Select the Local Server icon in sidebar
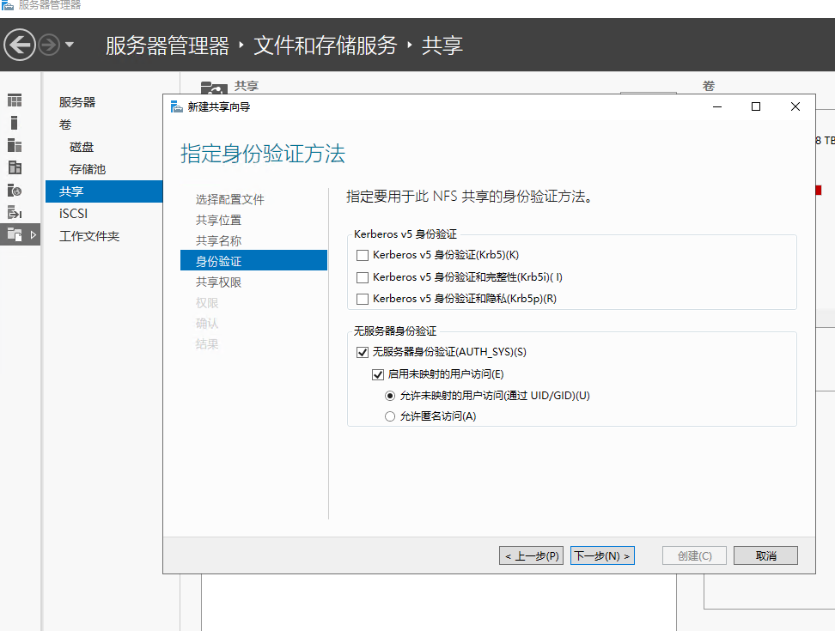 pos(15,123)
